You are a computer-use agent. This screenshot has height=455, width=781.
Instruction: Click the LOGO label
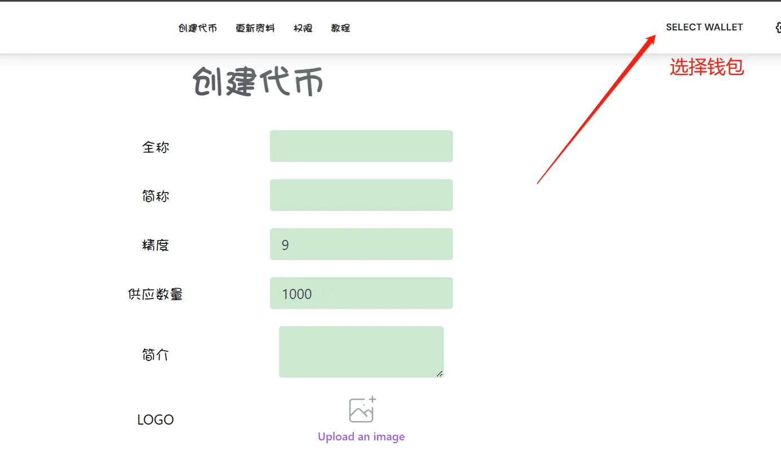point(156,420)
